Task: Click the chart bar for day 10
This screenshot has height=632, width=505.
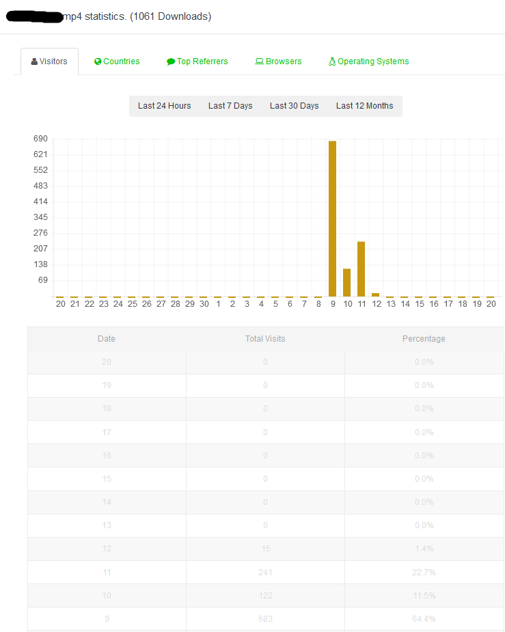Action: [x=346, y=283]
